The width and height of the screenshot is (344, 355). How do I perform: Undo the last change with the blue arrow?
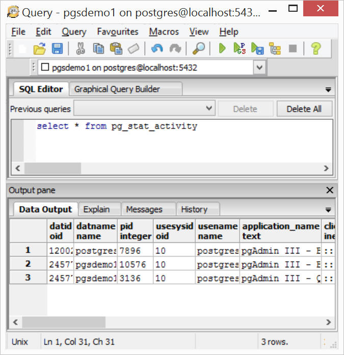pos(157,48)
